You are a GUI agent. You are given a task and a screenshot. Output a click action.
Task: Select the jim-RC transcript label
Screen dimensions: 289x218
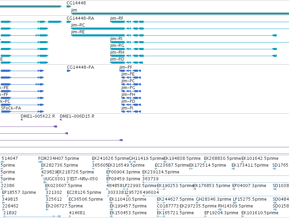click(78, 25)
